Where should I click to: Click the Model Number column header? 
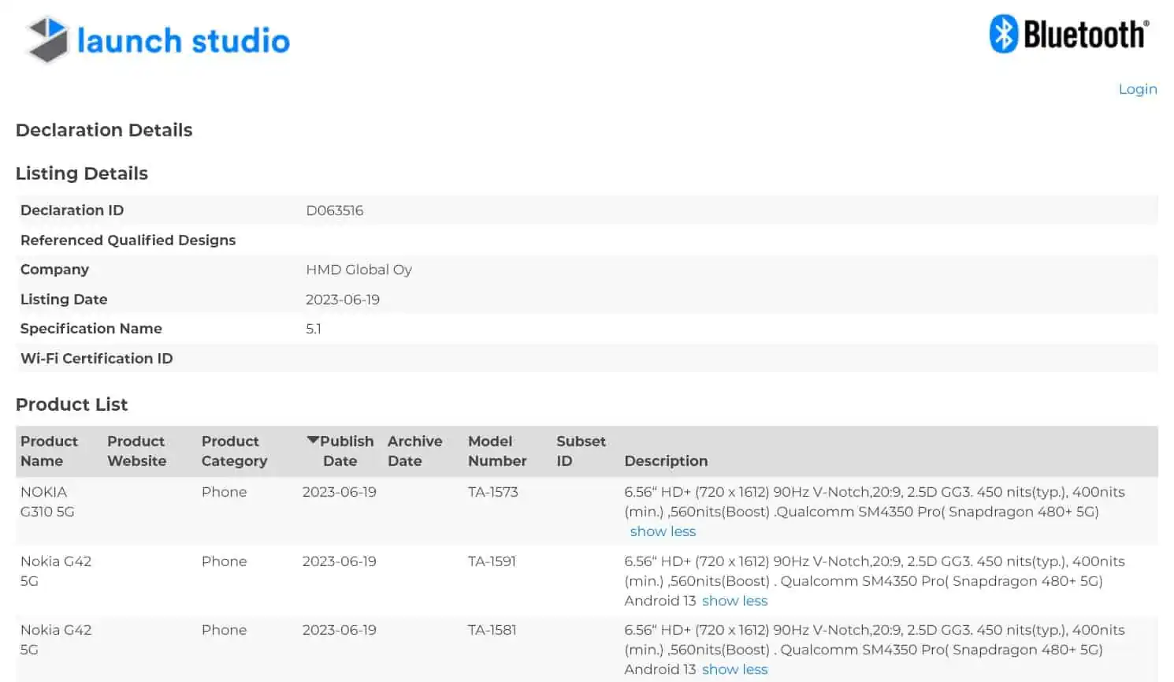[497, 451]
